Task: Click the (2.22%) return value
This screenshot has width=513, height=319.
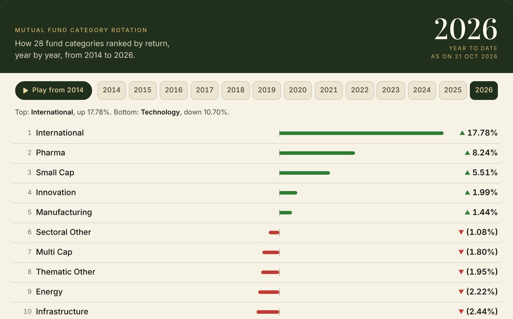Action: pyautogui.click(x=482, y=292)
